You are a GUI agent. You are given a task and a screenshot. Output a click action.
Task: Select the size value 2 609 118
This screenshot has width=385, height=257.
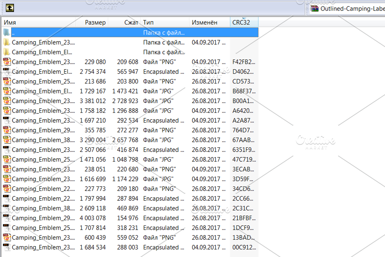coord(93,208)
